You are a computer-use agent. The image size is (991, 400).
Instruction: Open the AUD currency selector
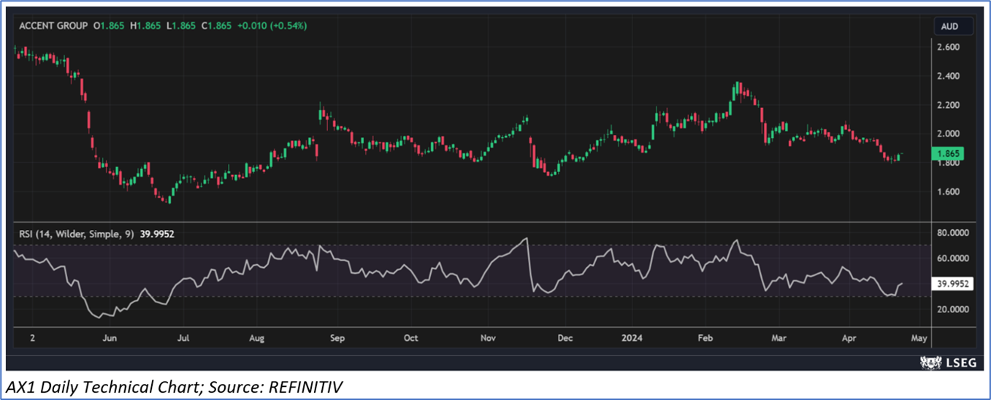(x=949, y=26)
